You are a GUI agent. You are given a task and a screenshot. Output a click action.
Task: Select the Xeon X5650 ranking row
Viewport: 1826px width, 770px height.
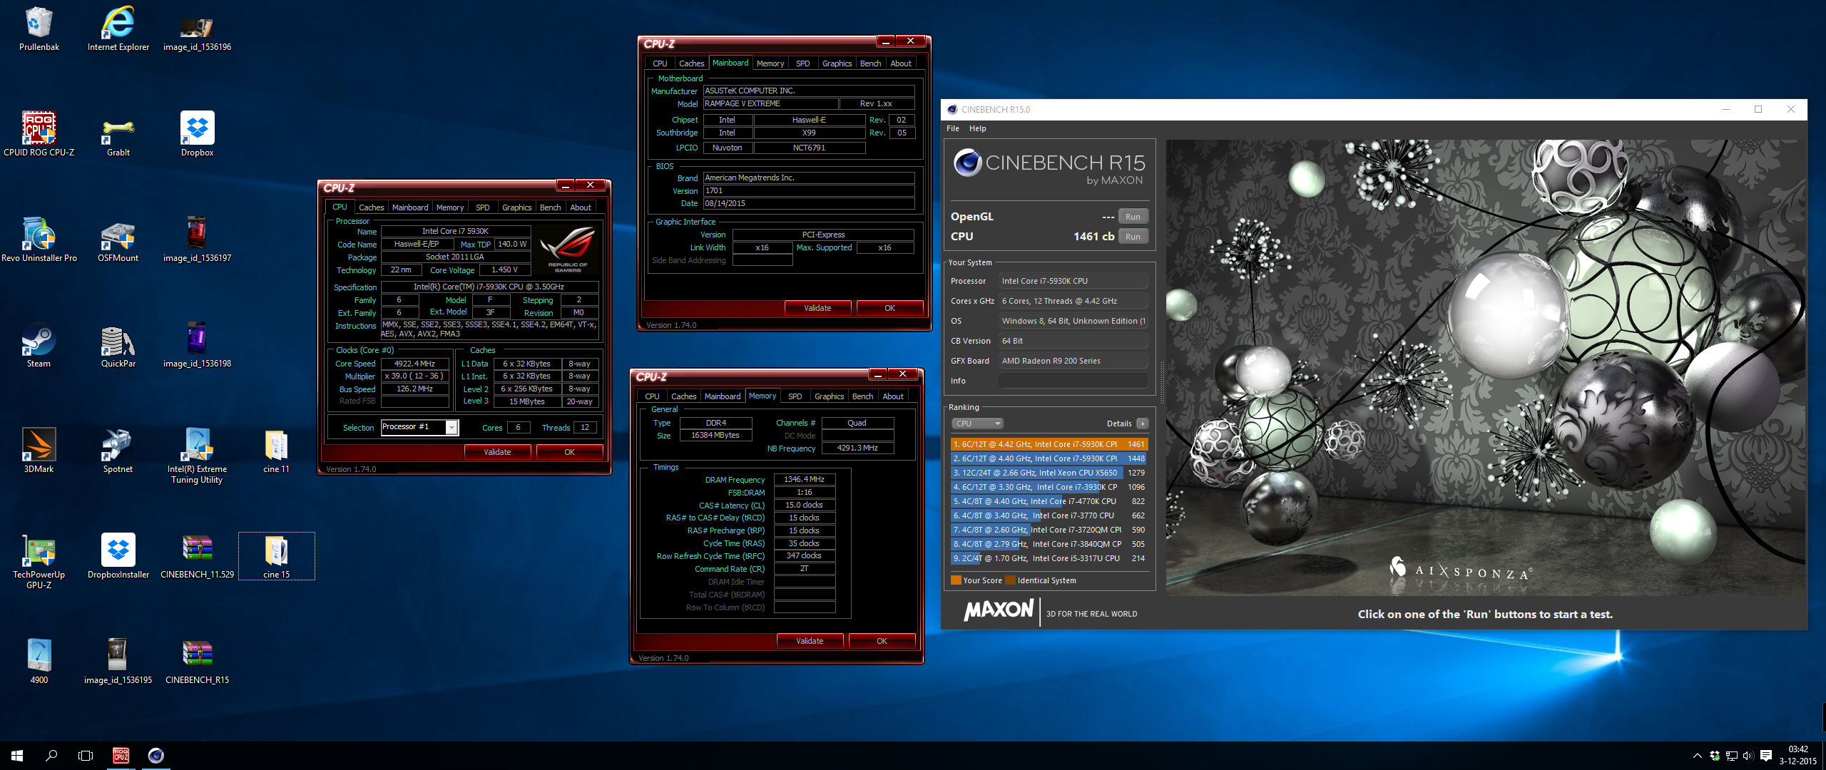click(x=1049, y=473)
